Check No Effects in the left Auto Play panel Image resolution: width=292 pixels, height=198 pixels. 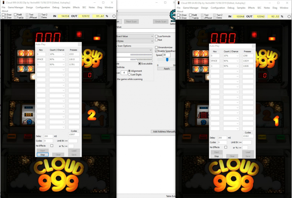(52, 146)
